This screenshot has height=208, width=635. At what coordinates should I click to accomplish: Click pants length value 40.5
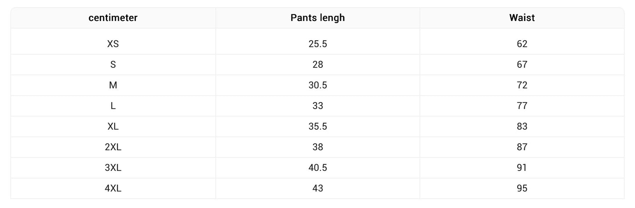(x=317, y=168)
